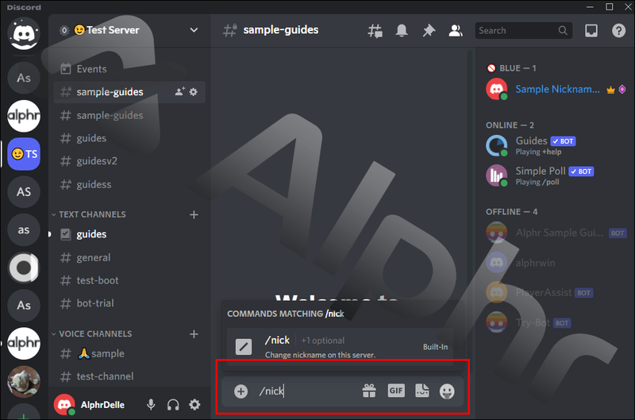Open Threads icon in channel header

point(375,31)
